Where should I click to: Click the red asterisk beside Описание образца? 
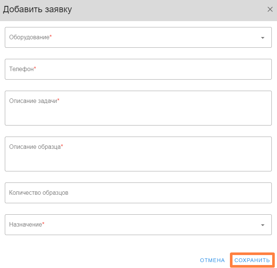tap(62, 146)
